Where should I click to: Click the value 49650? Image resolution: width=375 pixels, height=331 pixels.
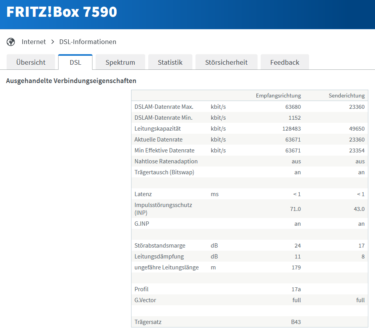357,129
